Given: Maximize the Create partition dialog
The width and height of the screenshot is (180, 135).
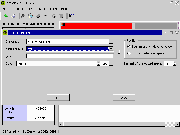Looking at the screenshot, I should pyautogui.click(x=171, y=33).
